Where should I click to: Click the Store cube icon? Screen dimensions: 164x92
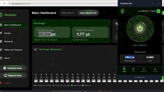[x=1, y=58]
